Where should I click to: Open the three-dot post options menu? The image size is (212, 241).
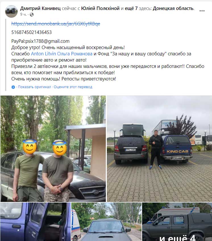(x=202, y=11)
